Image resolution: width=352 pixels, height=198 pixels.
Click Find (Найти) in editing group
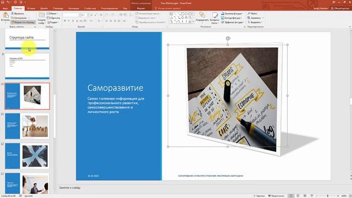coord(252,13)
